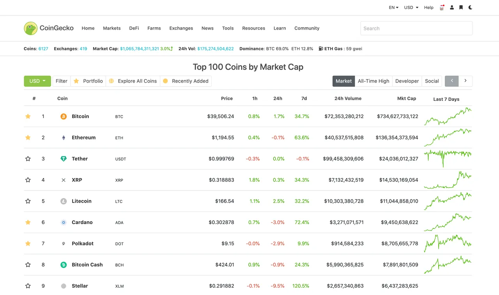This screenshot has height=295, width=499.
Task: Open the user account icon
Action: tap(452, 7)
